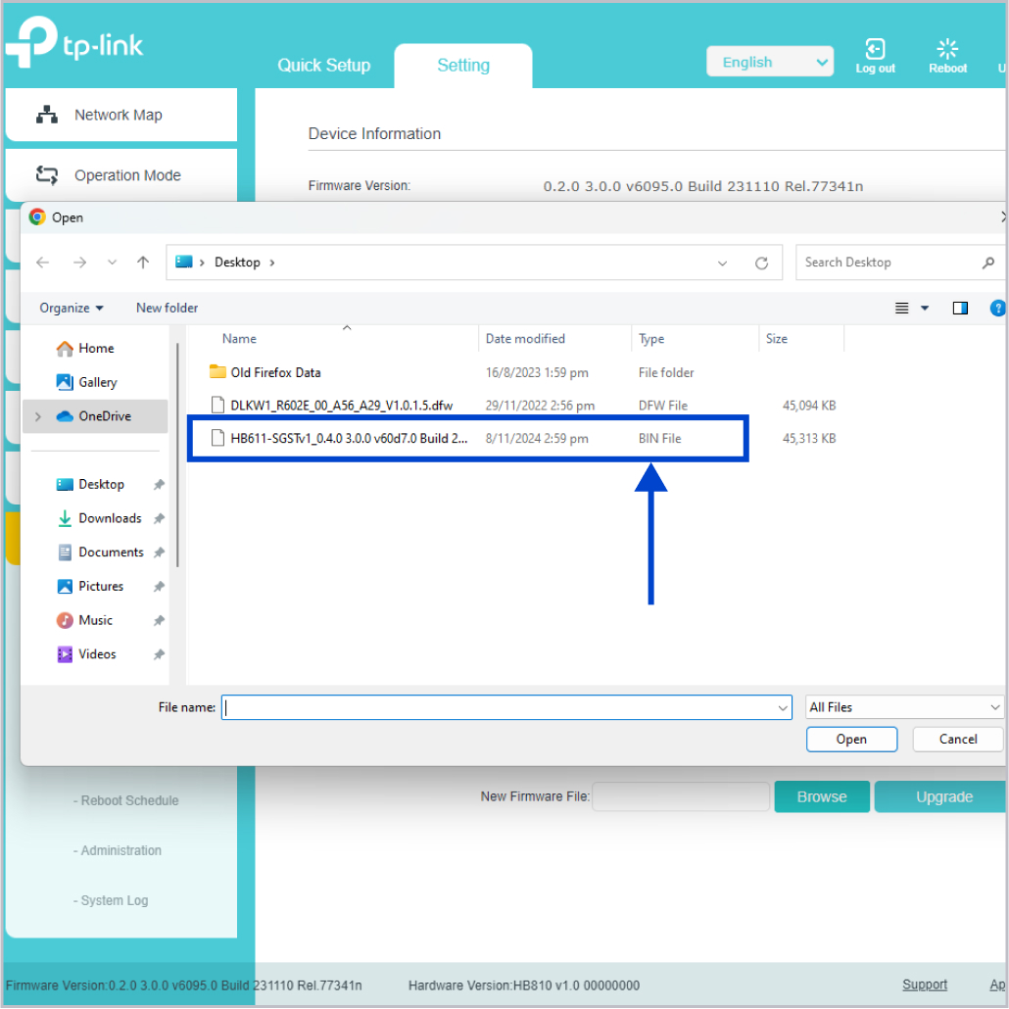Viewport: 1009px width, 1009px height.
Task: Sort by Size column header
Action: point(776,339)
